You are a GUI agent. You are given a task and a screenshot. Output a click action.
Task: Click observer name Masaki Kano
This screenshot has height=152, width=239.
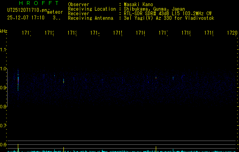(138, 5)
